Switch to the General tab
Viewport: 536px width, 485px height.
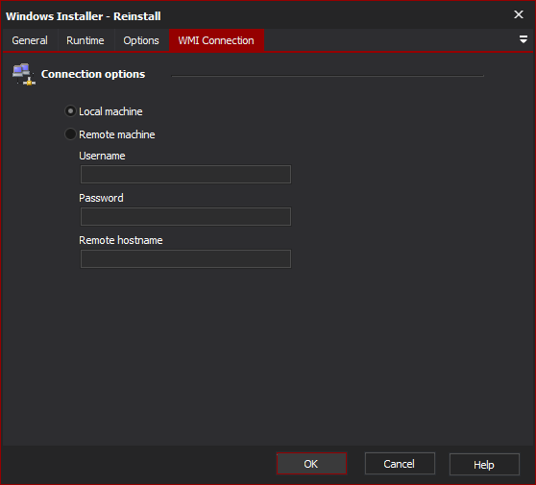(x=30, y=40)
